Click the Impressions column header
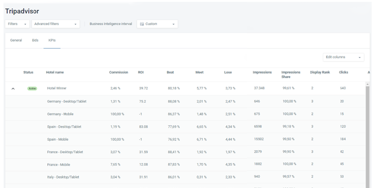This screenshot has width=374, height=188. point(262,73)
